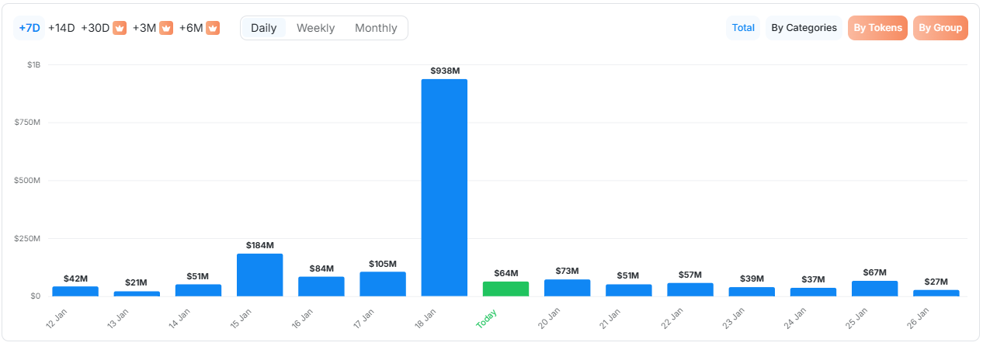The image size is (983, 346).
Task: Click the $105M bar for 17 Jan
Action: 383,284
